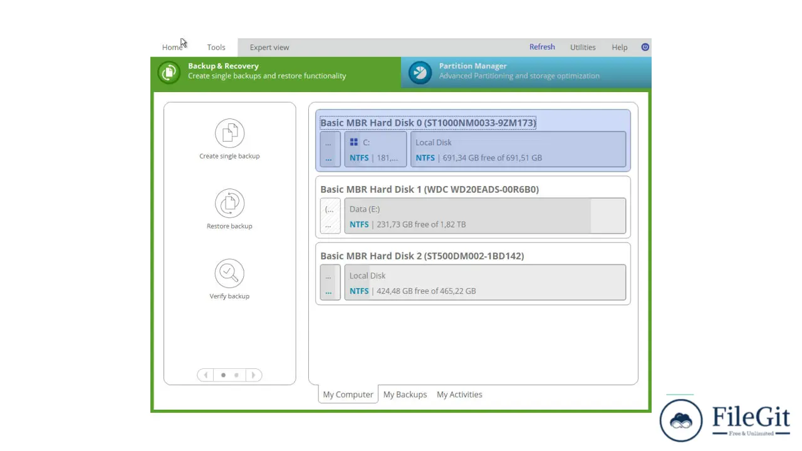The height and width of the screenshot is (451, 802).
Task: Select the C: partition on Disk 0
Action: [x=375, y=149]
